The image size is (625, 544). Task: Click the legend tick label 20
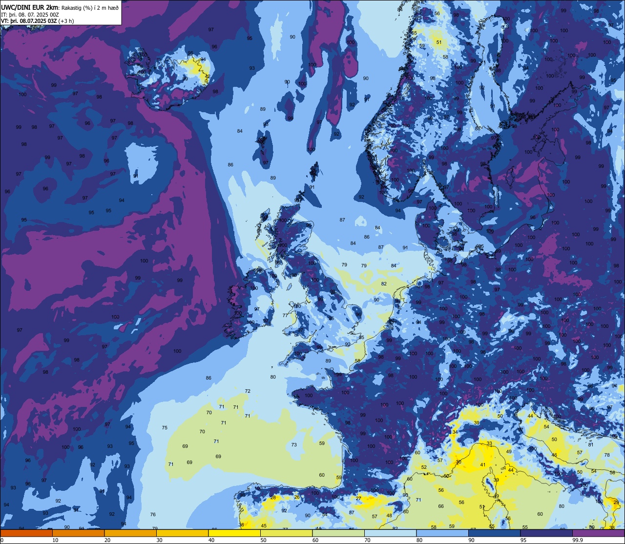[107, 540]
